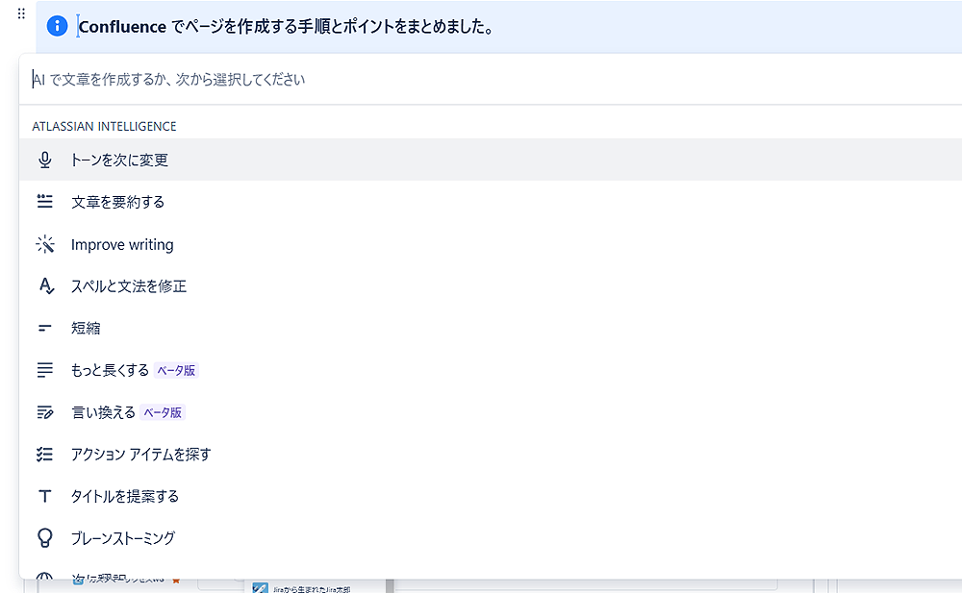Image resolution: width=962 pixels, height=593 pixels.
Task: Click the rephrase pencil-lines icon
Action: pyautogui.click(x=45, y=412)
